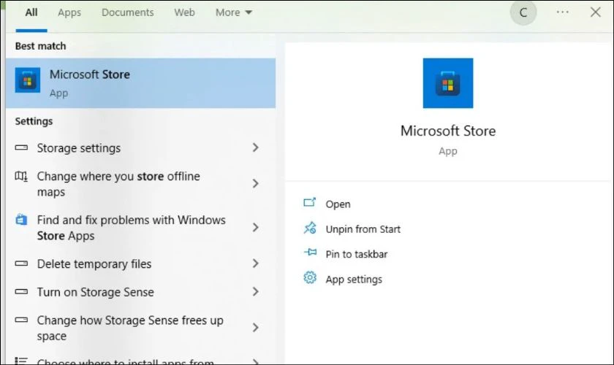
Task: Click the troubleshooter icon beside Find and fix problems
Action: tap(21, 220)
